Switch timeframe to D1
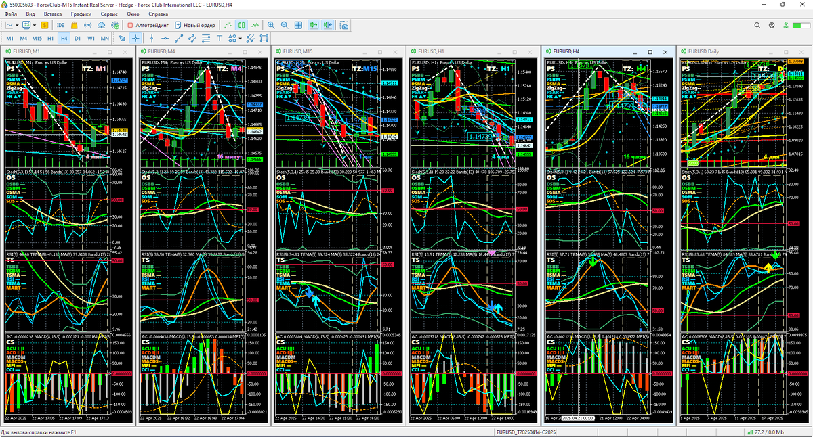 coord(77,39)
